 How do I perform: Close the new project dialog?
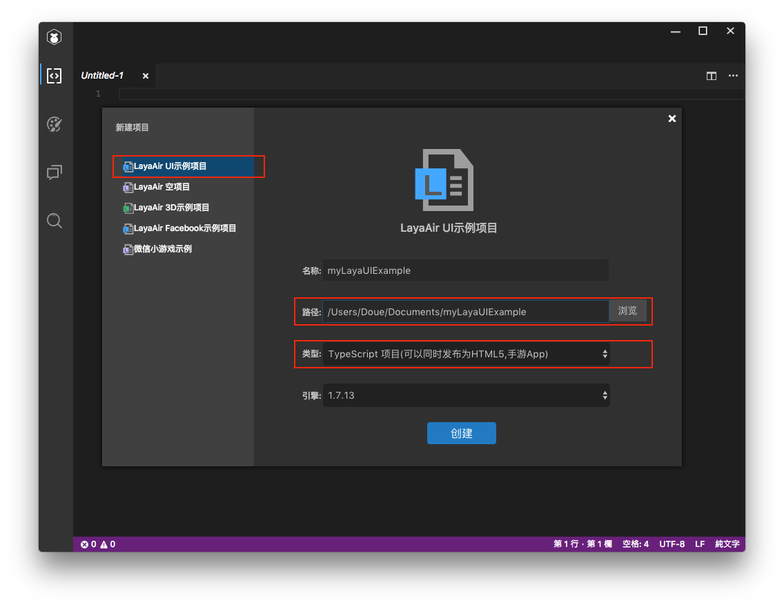672,119
